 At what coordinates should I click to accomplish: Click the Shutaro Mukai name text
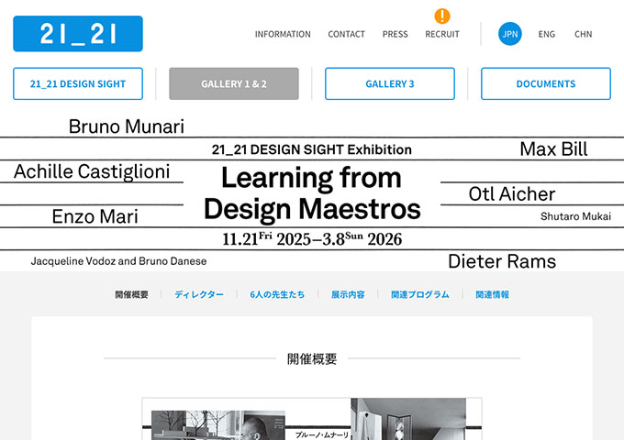(x=575, y=216)
